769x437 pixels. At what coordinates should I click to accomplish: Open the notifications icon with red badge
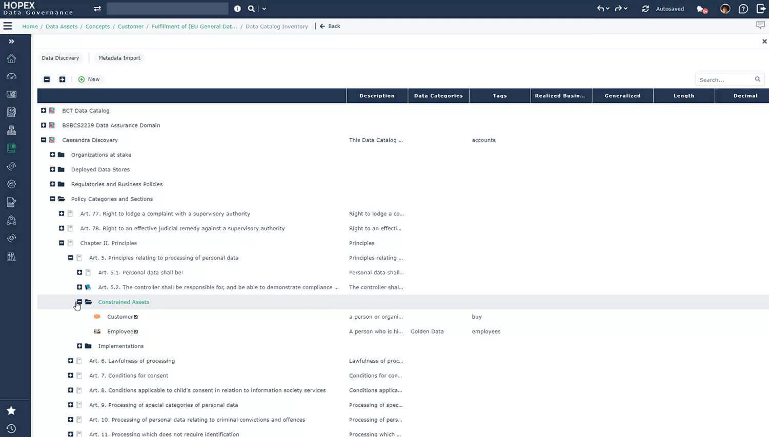tap(702, 9)
